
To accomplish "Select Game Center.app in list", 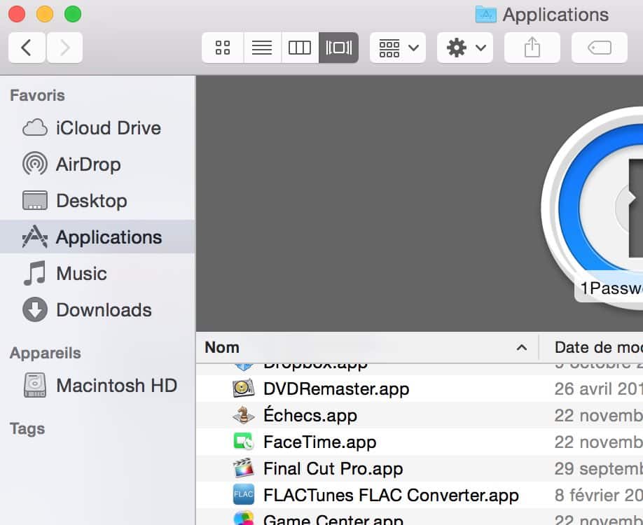I will tap(420, 517).
